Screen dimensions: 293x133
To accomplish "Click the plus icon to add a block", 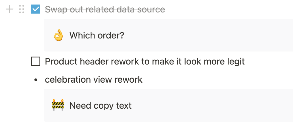I will 10,9.
